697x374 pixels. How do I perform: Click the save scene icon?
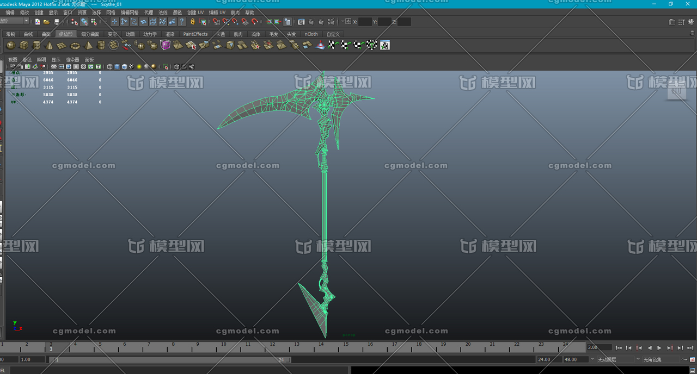57,22
